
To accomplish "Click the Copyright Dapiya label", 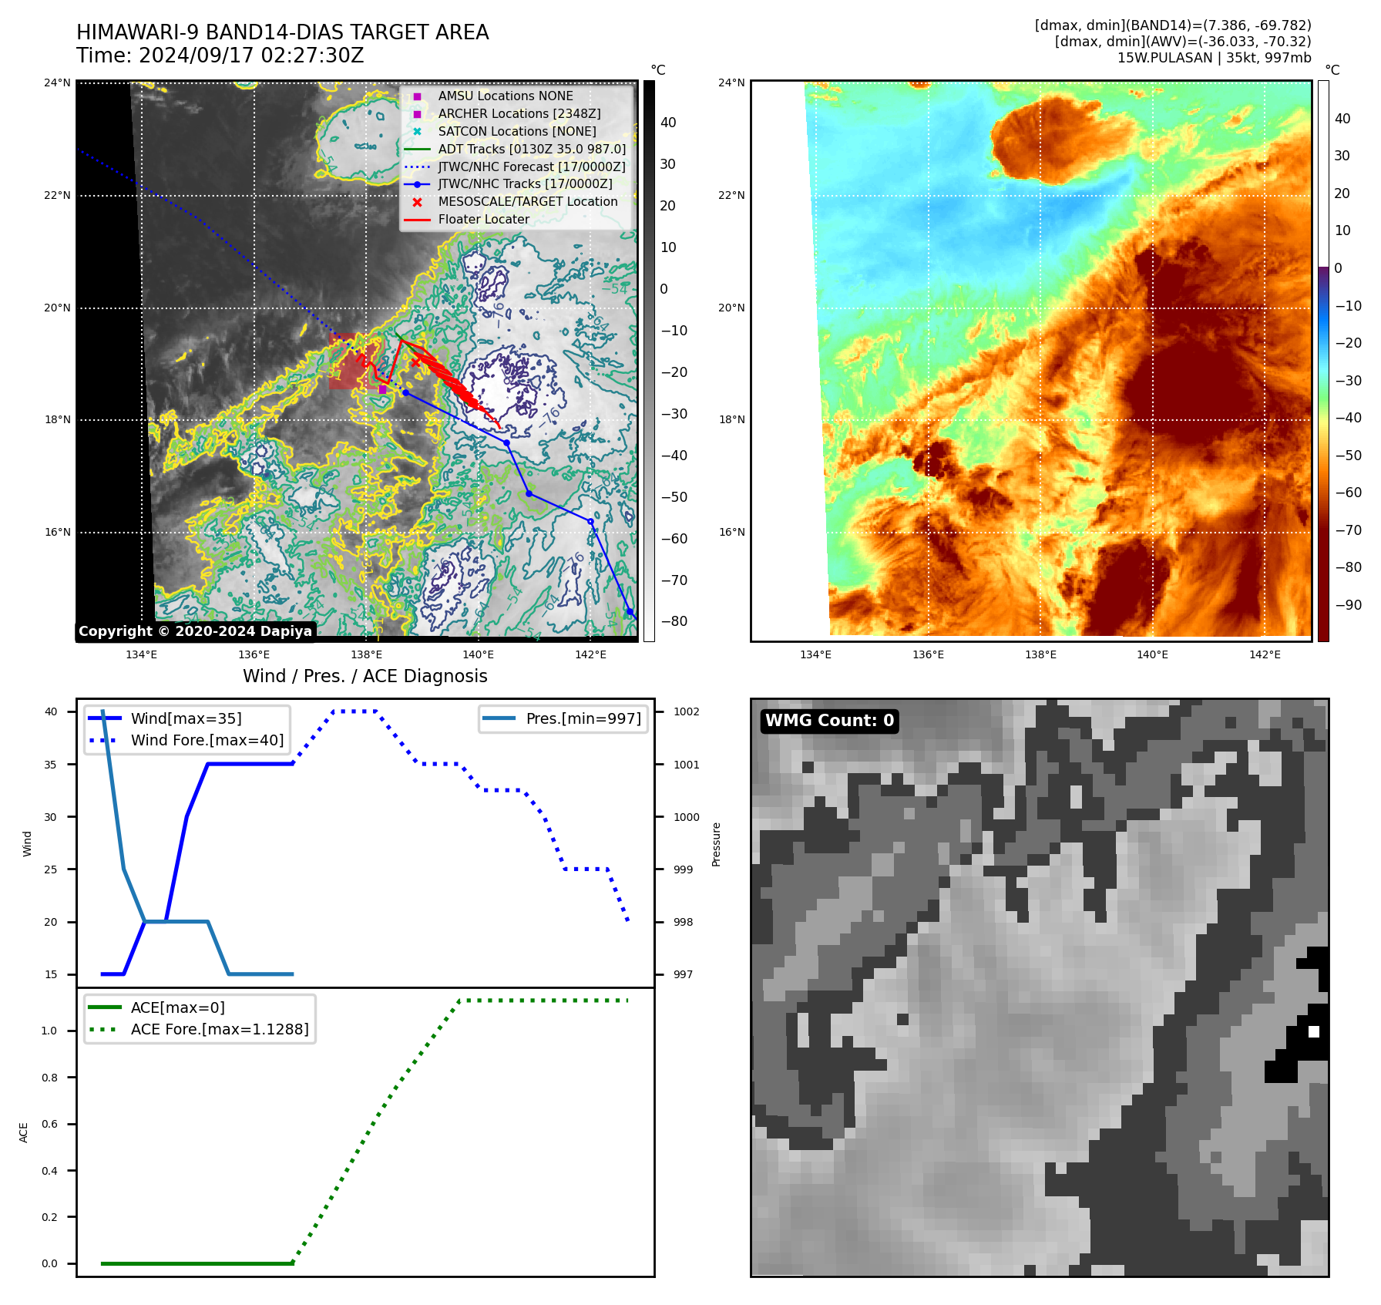I will 195,631.
